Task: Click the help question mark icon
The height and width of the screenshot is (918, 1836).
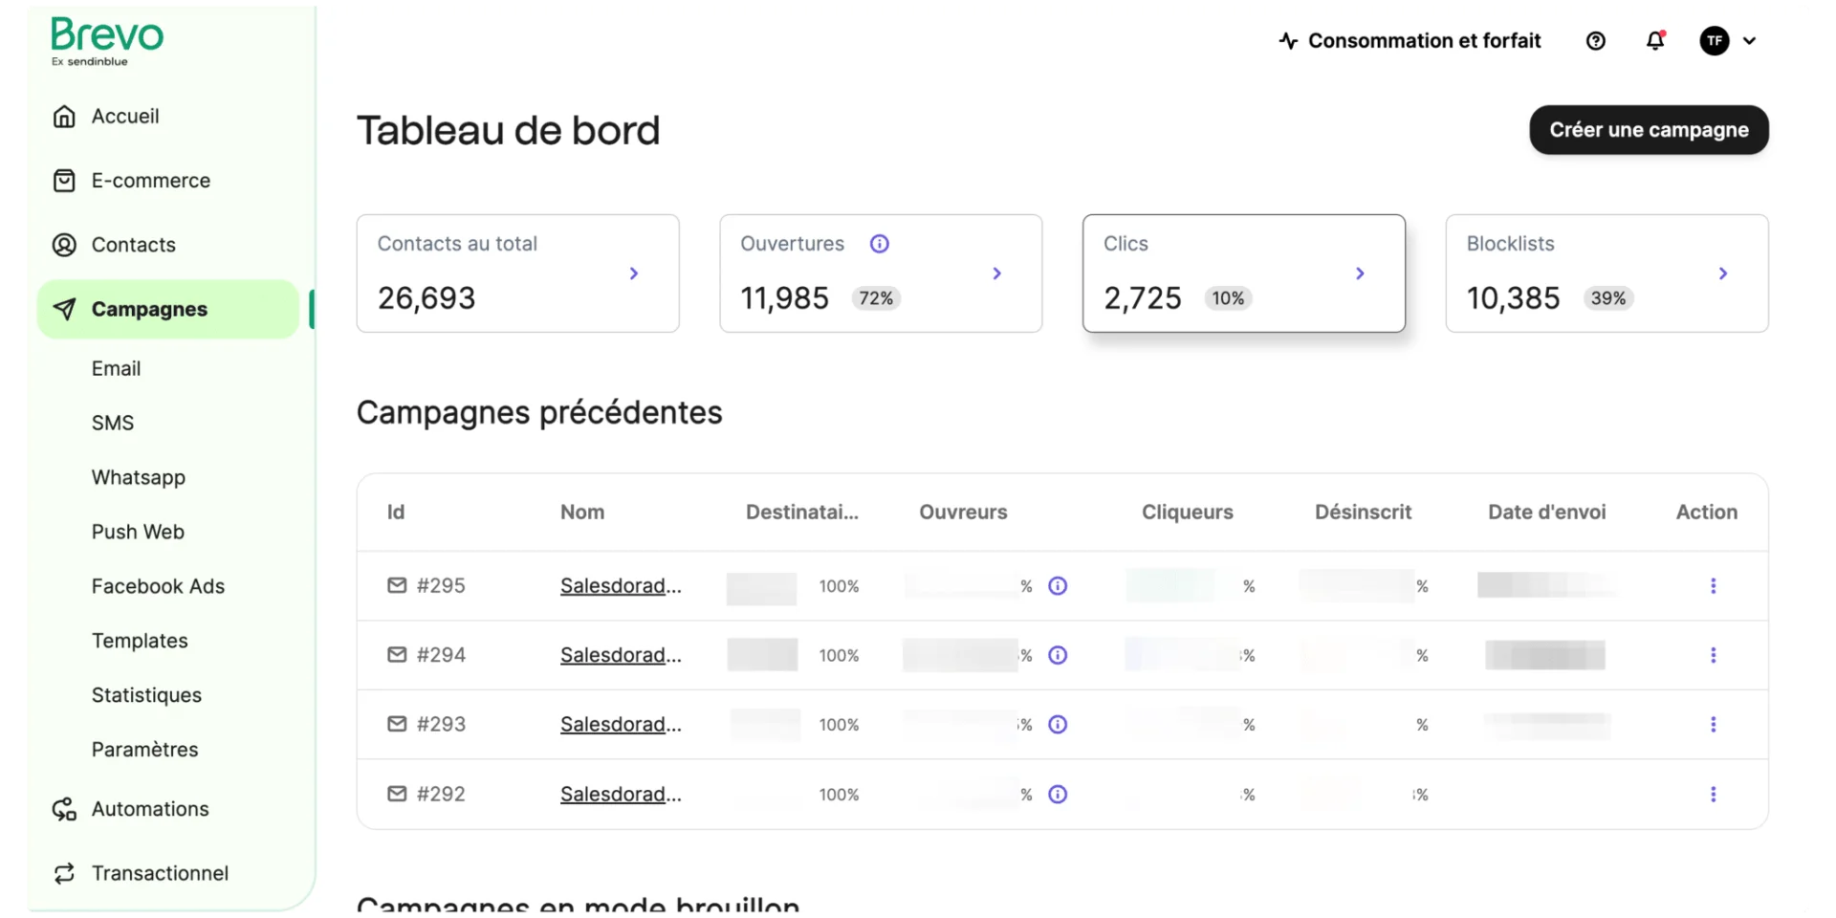Action: (x=1595, y=40)
